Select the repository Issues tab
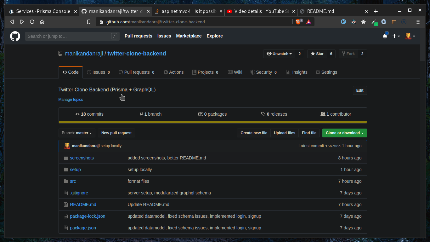The height and width of the screenshot is (242, 430). 98,72
